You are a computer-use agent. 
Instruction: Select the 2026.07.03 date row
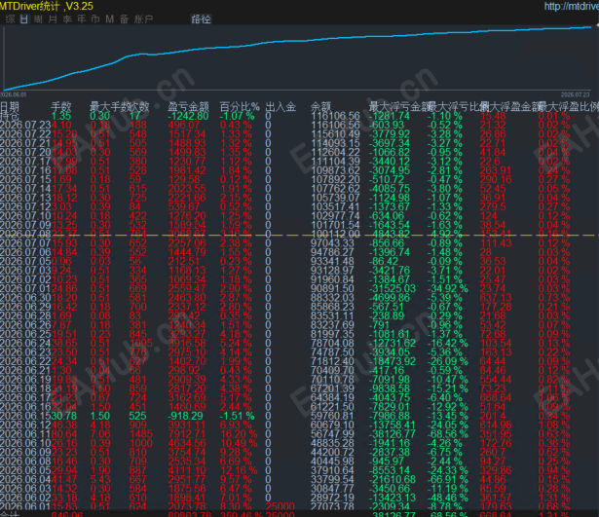tap(300, 271)
